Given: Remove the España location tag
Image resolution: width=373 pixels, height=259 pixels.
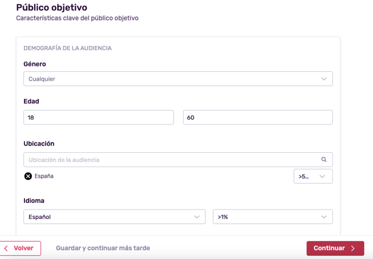Looking at the screenshot, I should tap(28, 176).
